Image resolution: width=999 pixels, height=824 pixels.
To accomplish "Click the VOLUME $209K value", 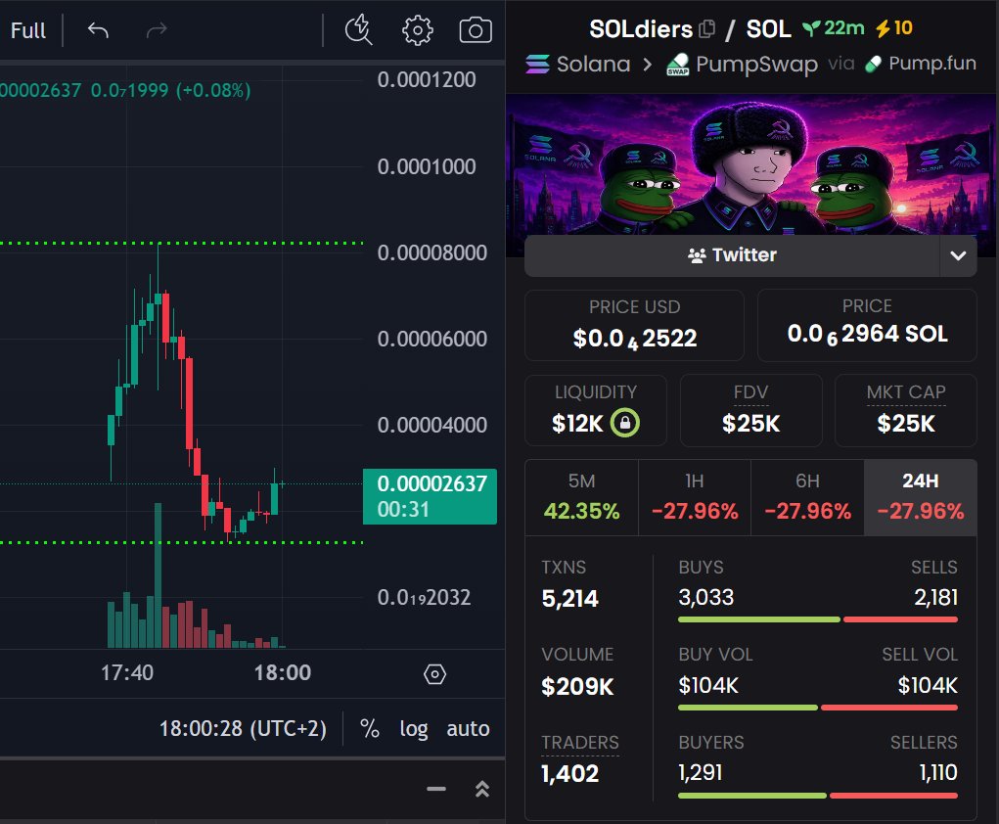I will point(577,686).
